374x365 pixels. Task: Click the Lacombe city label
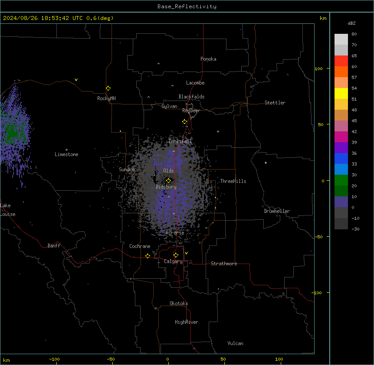coord(195,83)
